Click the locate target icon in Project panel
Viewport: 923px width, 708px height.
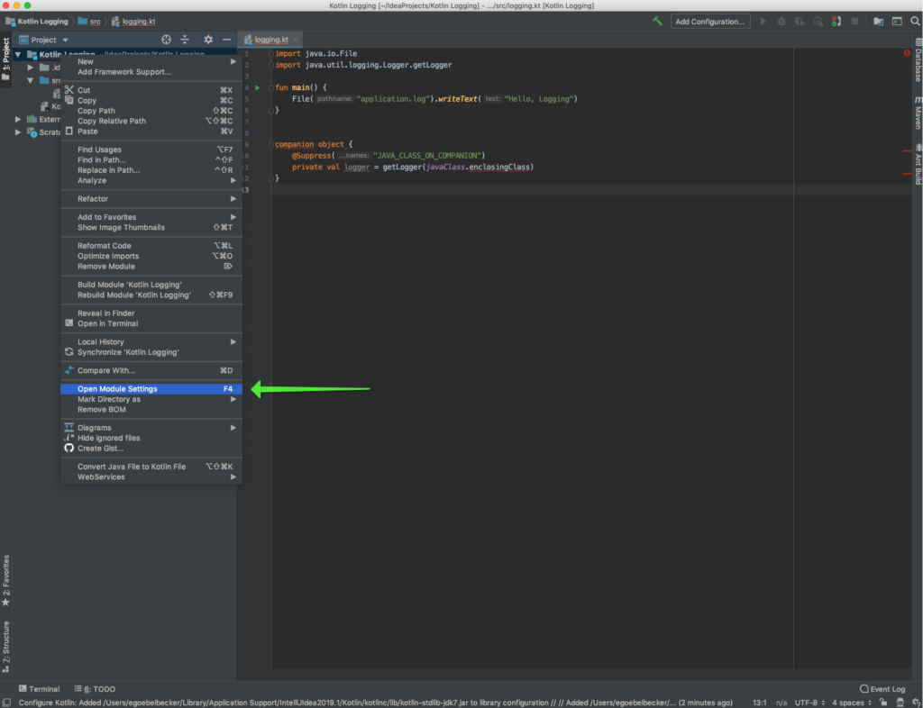coord(166,40)
